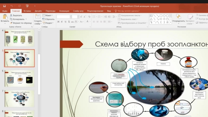This screenshot has width=208, height=117.
Task: Align text right
Action: tap(101, 22)
